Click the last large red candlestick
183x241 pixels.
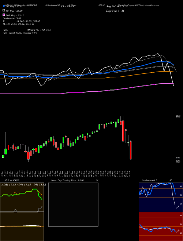131,150
